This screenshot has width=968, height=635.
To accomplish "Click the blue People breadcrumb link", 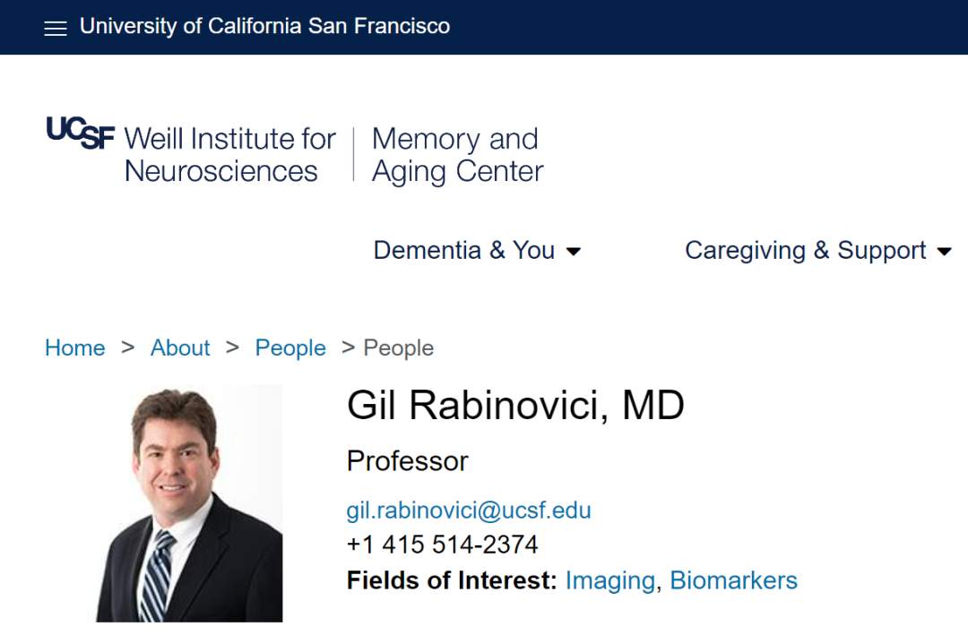I will coord(290,348).
